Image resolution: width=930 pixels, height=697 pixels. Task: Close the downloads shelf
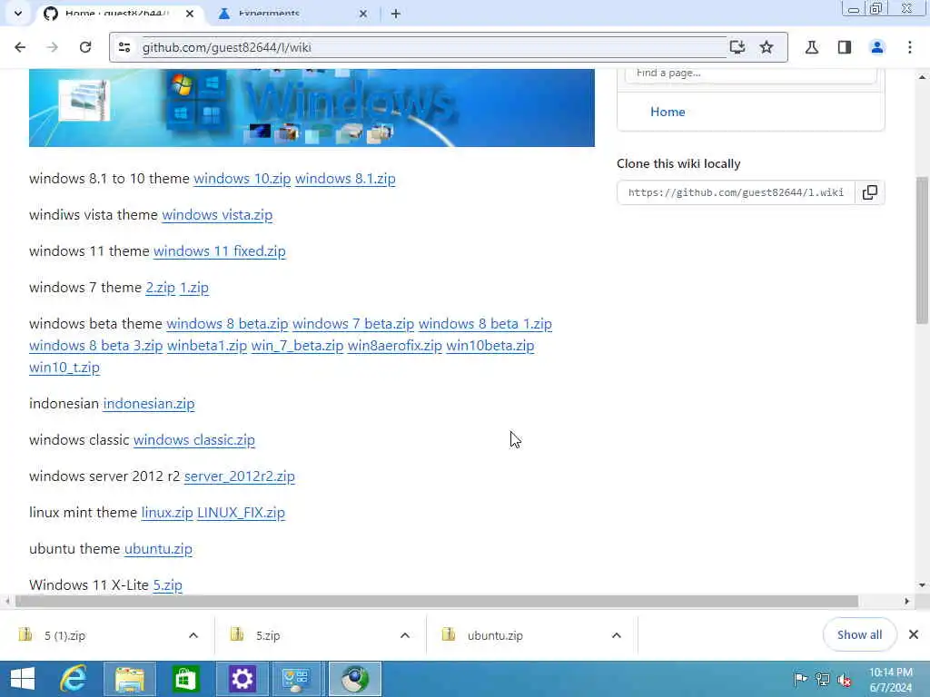[914, 634]
